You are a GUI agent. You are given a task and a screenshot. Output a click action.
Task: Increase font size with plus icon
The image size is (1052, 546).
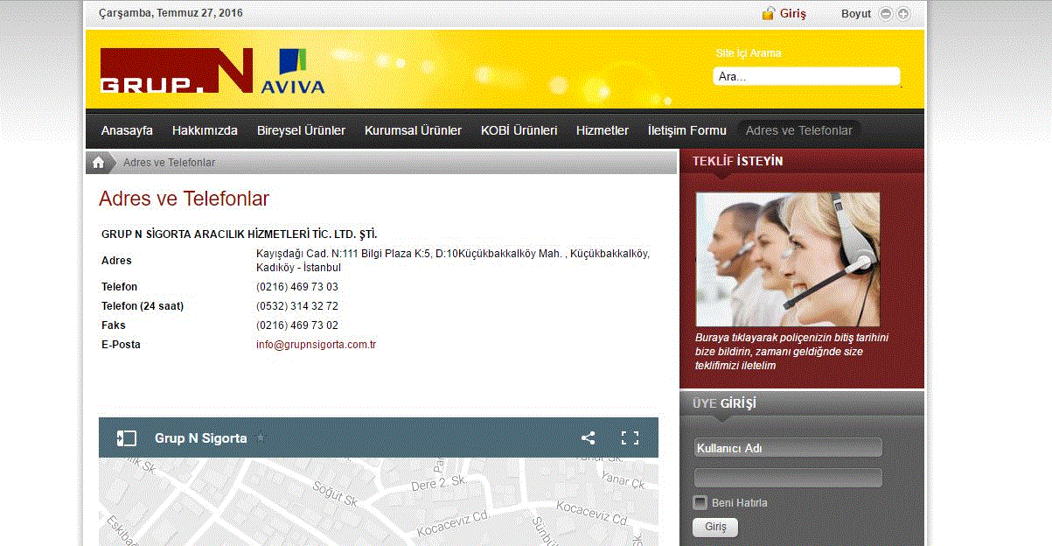click(903, 13)
